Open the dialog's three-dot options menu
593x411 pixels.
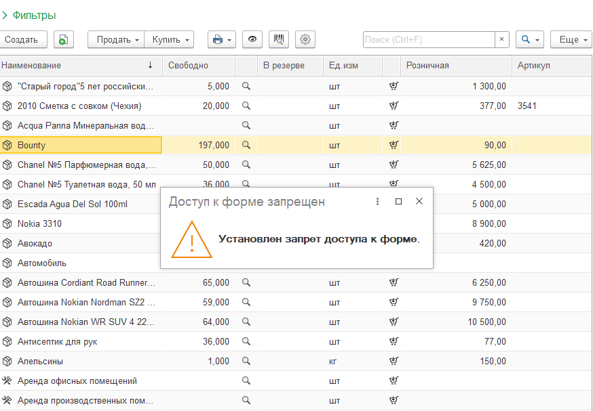tap(378, 202)
